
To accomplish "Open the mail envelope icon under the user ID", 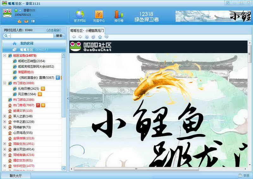I will [26, 21].
